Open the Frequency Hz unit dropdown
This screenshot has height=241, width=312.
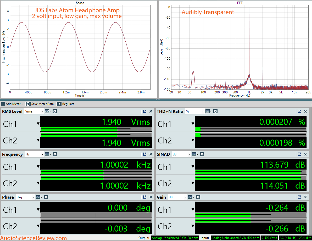click(34, 154)
